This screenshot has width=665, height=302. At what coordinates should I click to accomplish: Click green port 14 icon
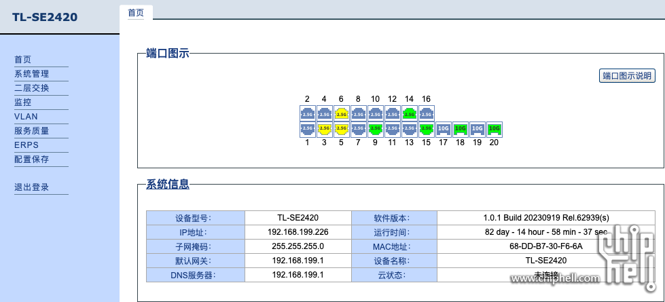point(410,113)
